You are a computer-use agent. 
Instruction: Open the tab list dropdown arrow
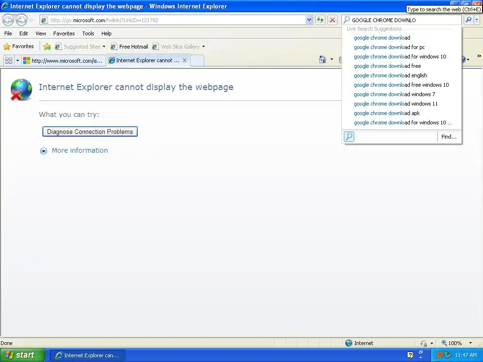point(17,60)
